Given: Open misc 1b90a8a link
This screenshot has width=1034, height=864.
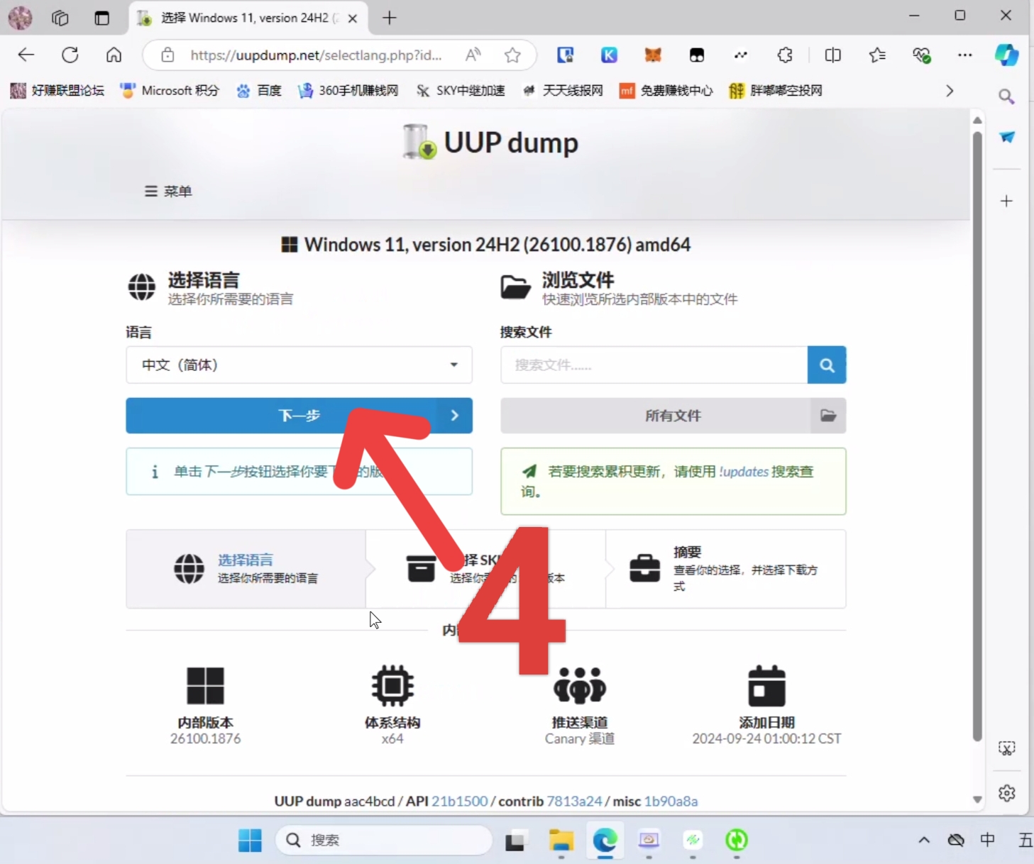Looking at the screenshot, I should [671, 801].
